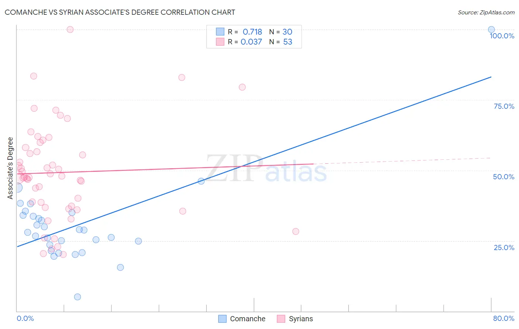
Task: Click the 0.0% x-axis label
Action: [x=25, y=318]
